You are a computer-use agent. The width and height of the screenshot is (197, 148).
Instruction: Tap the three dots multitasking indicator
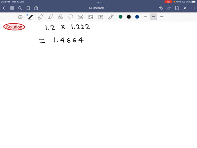[98, 2]
